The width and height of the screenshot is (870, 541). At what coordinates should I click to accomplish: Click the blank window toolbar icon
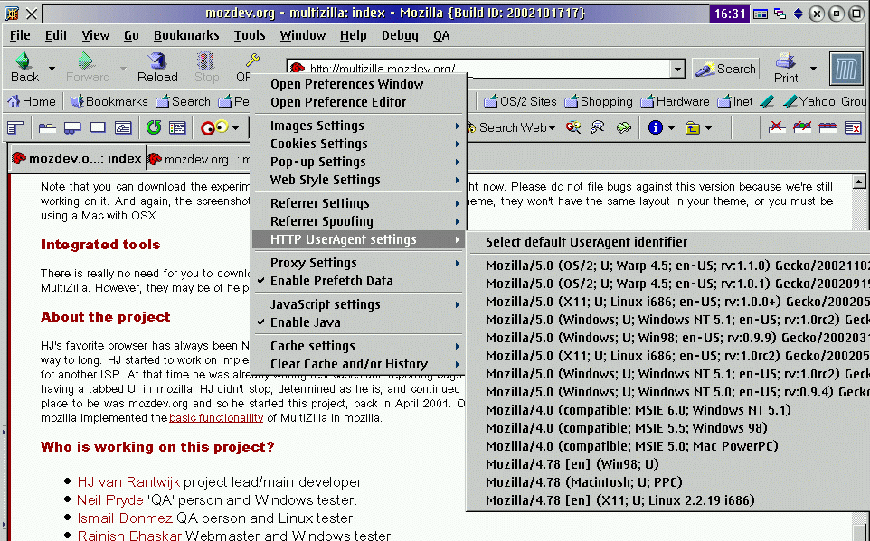98,128
